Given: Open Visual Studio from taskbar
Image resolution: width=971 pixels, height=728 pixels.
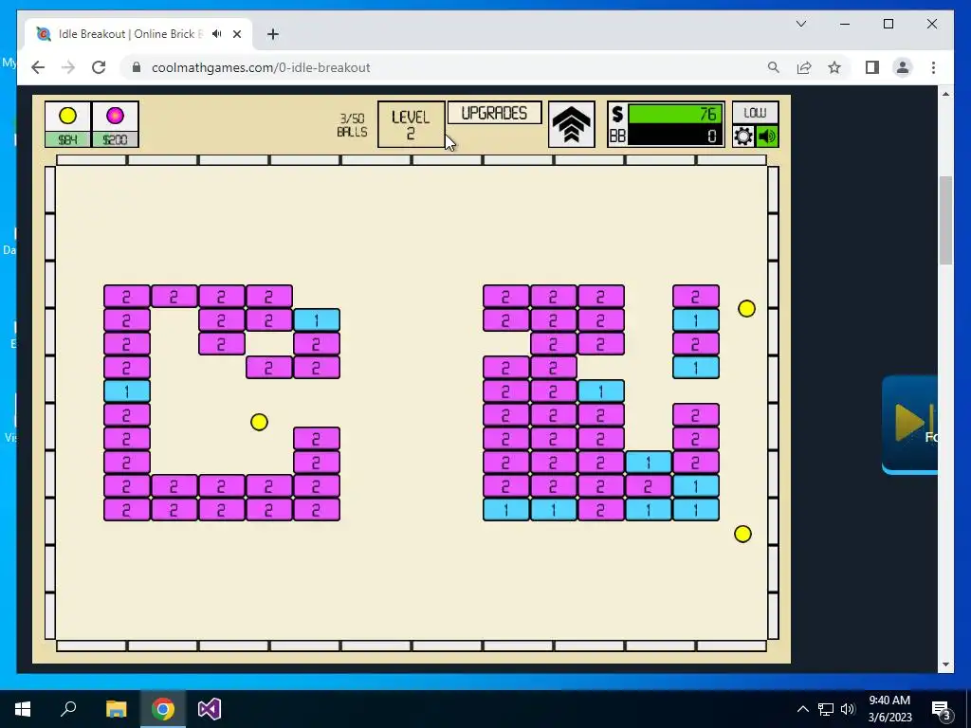Looking at the screenshot, I should point(210,709).
